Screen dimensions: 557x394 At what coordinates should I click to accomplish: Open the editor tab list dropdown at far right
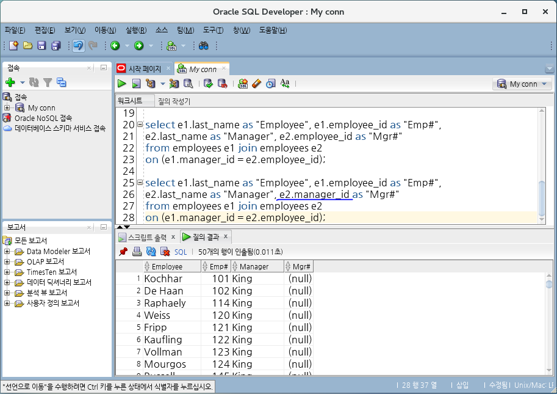point(549,68)
